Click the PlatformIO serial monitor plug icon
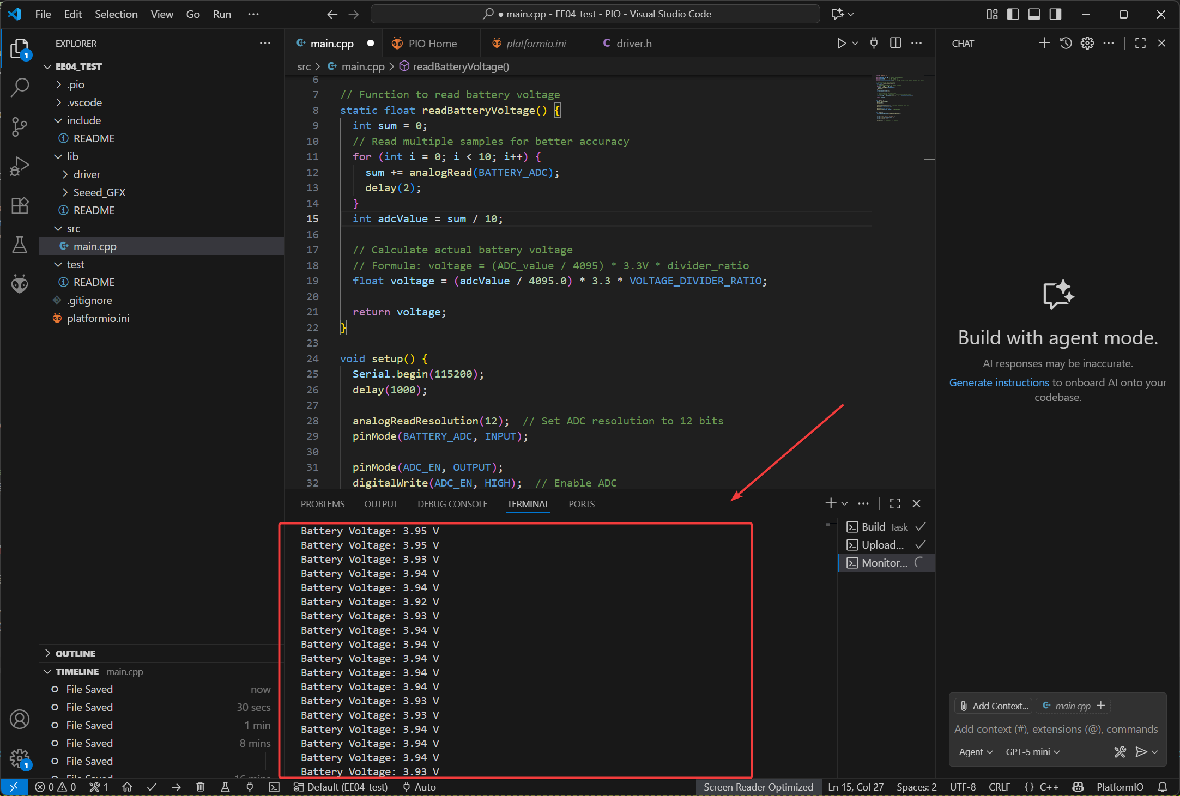The image size is (1180, 796). 250,787
